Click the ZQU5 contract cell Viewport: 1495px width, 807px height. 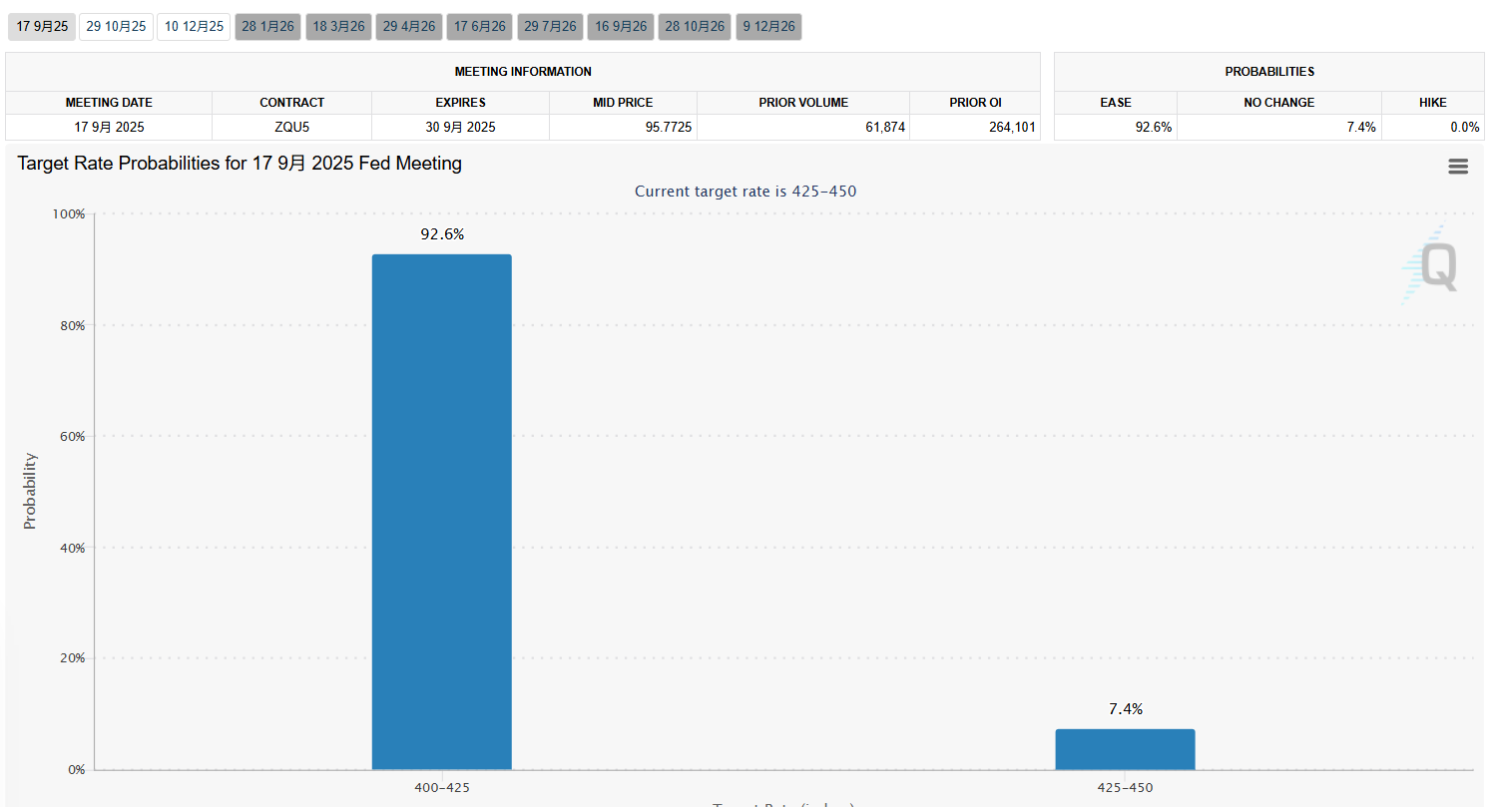pos(291,128)
